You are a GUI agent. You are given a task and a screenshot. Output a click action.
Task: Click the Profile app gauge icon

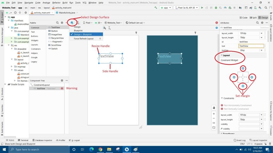[x=225, y=8]
